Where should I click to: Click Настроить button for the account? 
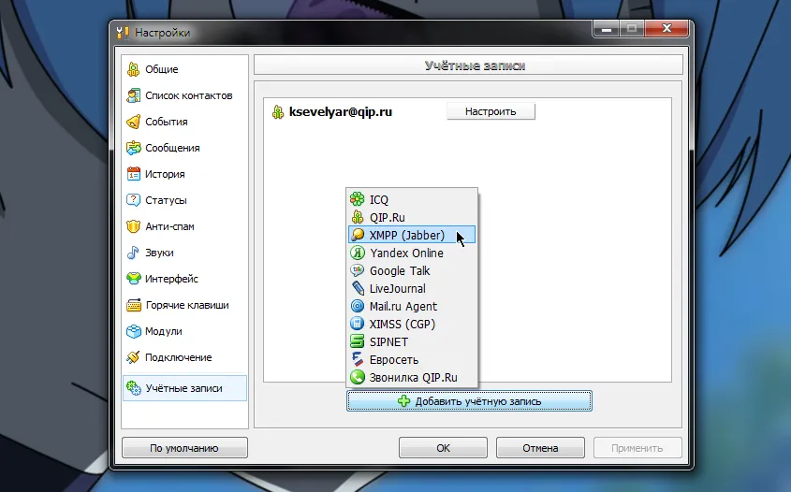tap(491, 111)
